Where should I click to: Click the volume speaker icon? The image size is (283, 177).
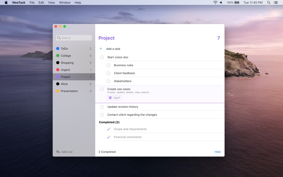(221, 2)
